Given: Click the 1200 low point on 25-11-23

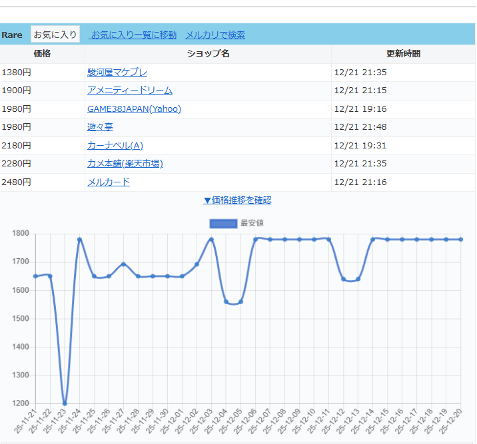Looking at the screenshot, I should [65, 403].
